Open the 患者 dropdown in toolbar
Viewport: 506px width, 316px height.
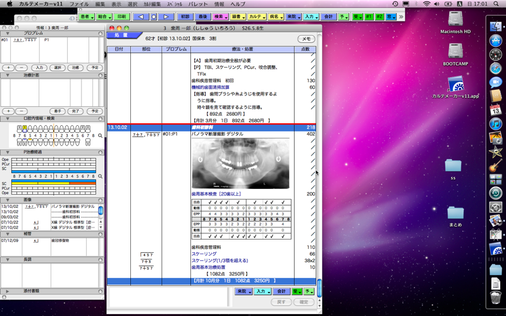coord(88,16)
